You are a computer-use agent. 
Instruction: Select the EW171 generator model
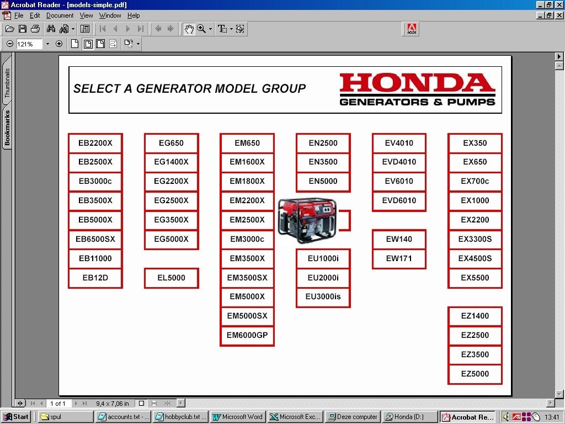click(x=399, y=258)
